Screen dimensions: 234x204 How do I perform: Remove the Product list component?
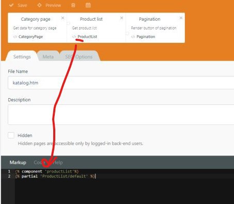121,18
